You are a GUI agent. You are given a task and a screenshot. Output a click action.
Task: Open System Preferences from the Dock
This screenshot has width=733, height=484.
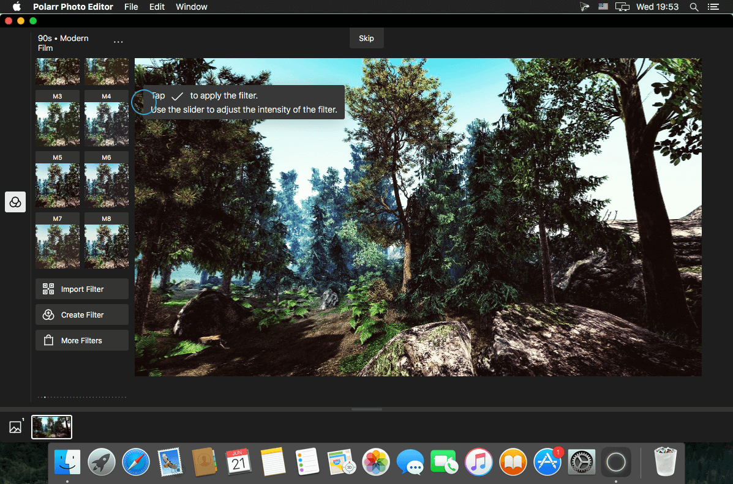(x=582, y=463)
